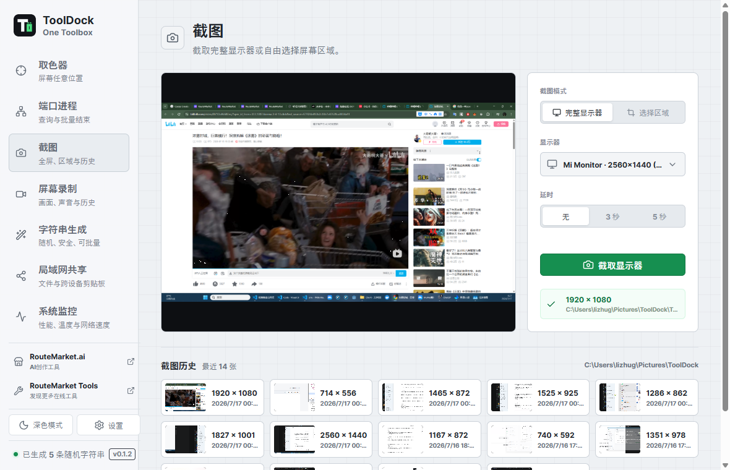Toggle 深色模式 dark mode
The image size is (730, 470).
40,425
